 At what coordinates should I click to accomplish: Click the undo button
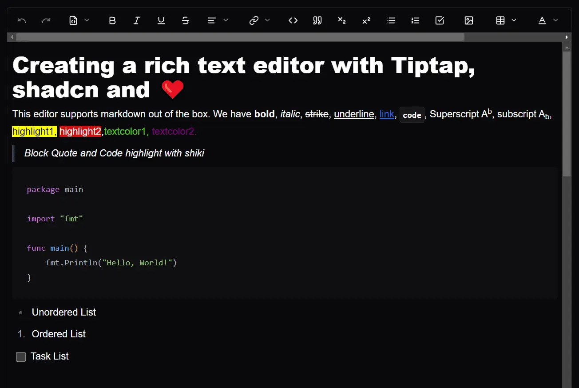click(x=21, y=20)
